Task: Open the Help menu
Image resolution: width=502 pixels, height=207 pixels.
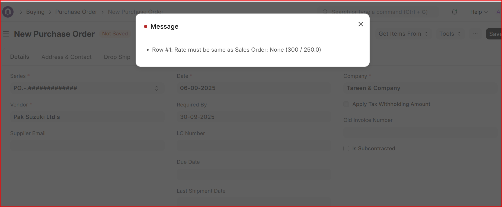Action: point(479,12)
